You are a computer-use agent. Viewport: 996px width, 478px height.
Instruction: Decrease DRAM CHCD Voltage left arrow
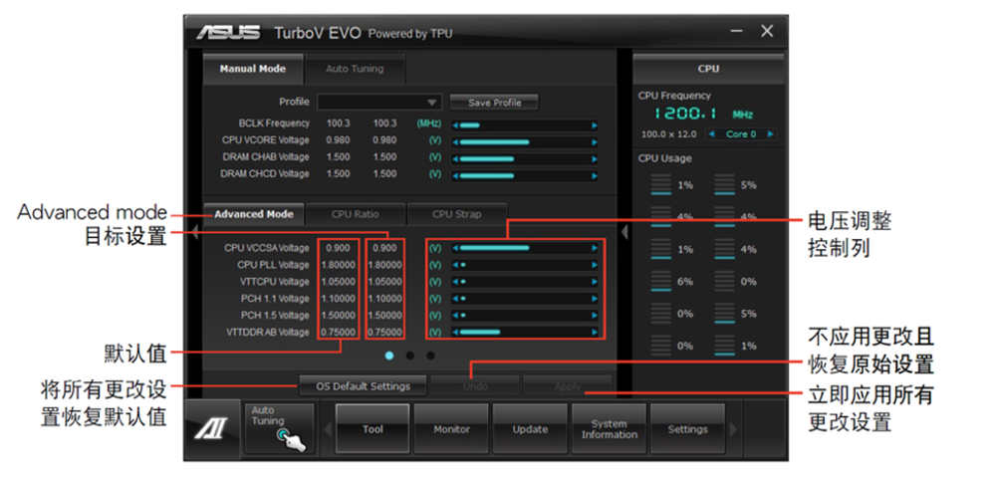[x=455, y=176]
